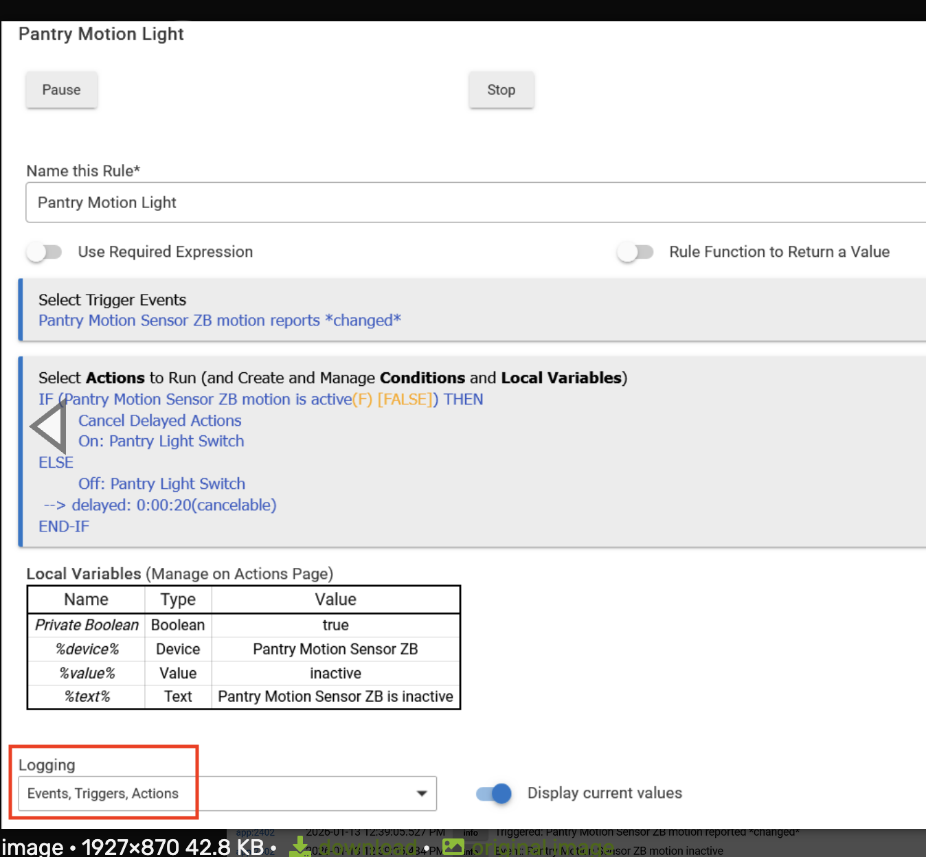Click the green original image icon
Screen dimensions: 926x857
tap(453, 847)
